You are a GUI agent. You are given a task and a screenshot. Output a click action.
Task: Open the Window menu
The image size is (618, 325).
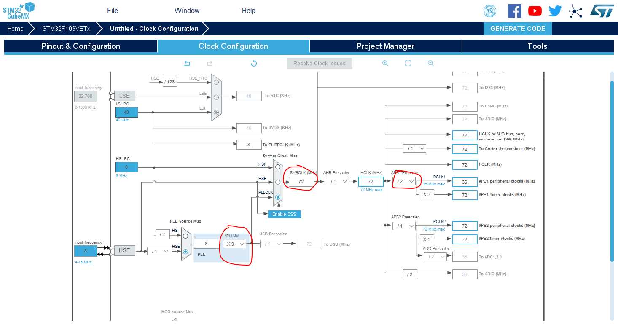[187, 11]
